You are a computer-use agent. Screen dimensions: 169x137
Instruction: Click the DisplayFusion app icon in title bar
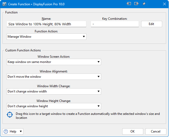4,4
